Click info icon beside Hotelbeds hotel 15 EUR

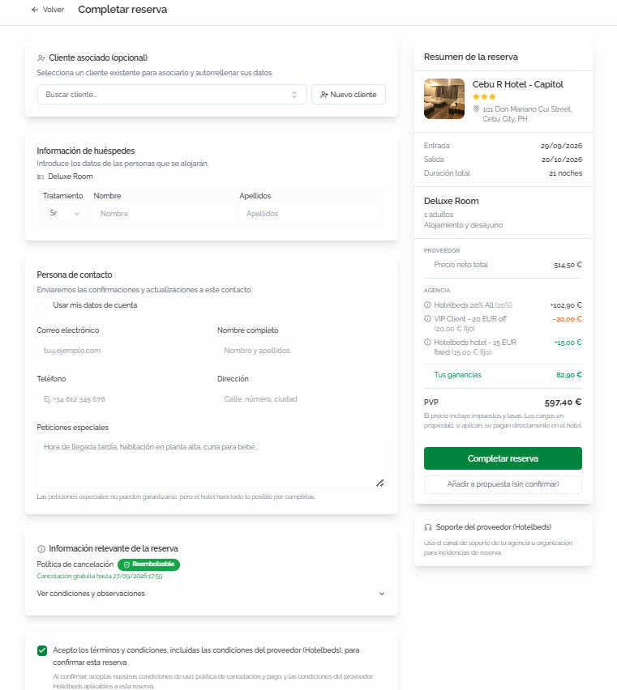[427, 342]
